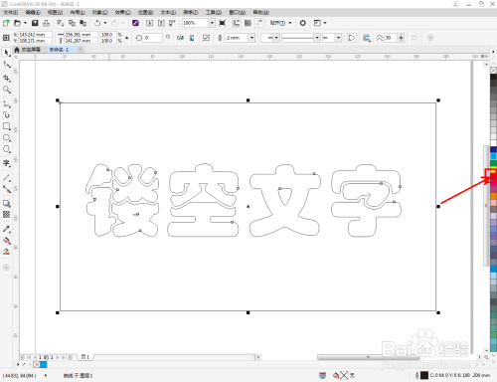Screen dimensions: 497x382
Task: Select the Artistic Media tool
Action: click(6, 114)
